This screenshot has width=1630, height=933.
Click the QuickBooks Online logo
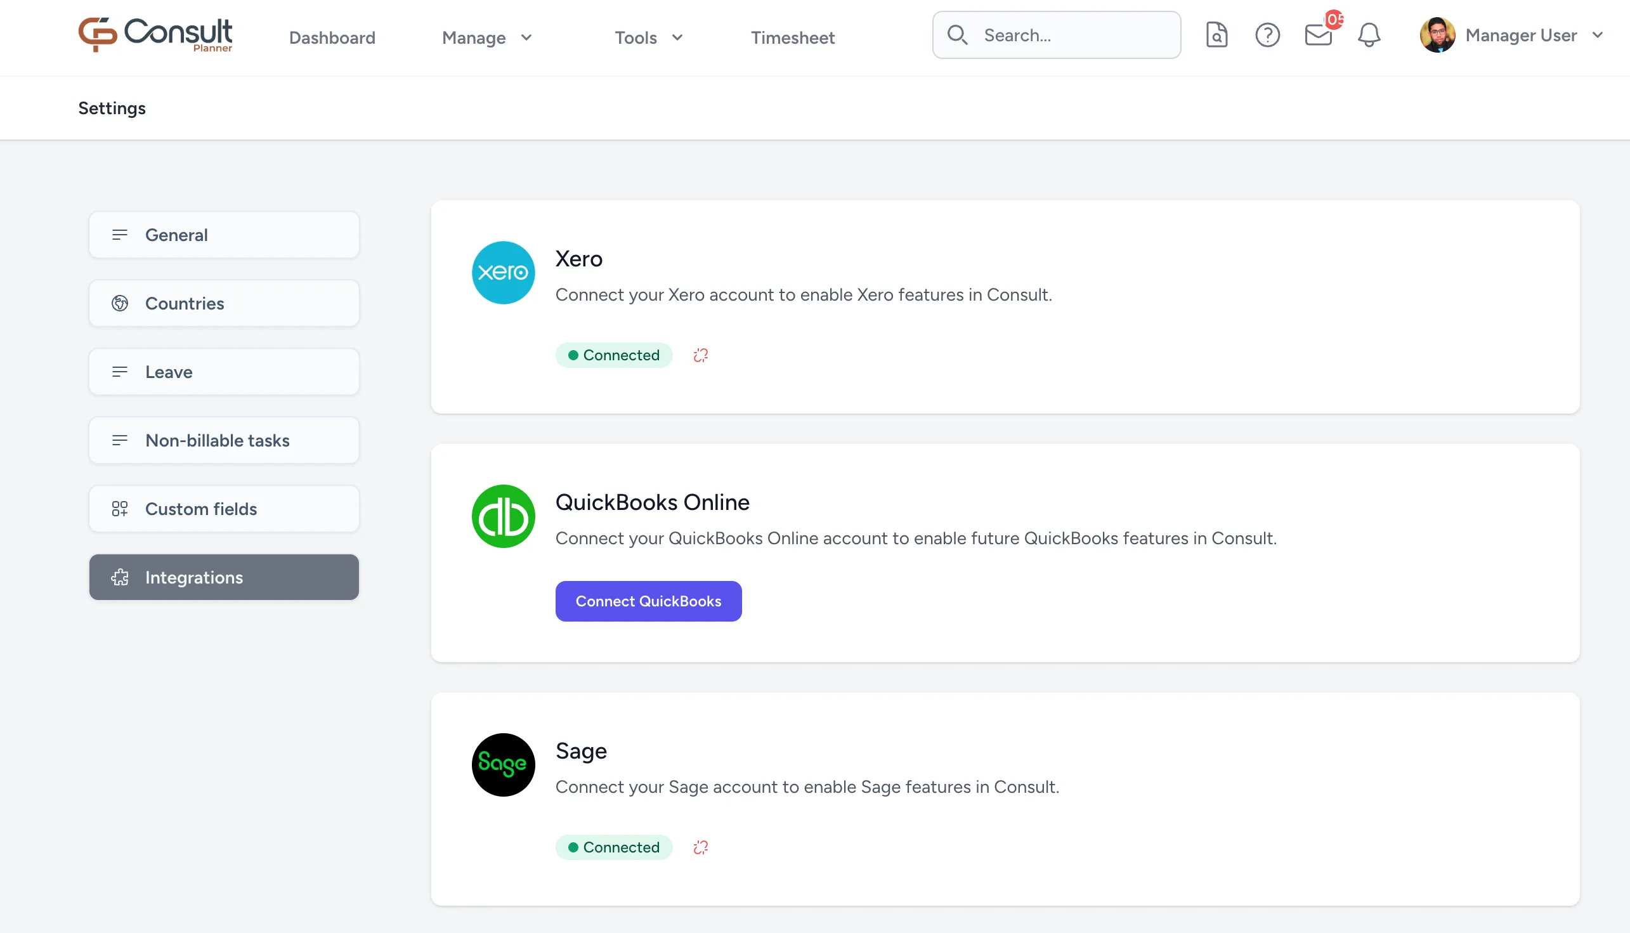503,516
